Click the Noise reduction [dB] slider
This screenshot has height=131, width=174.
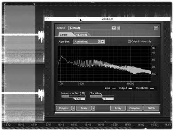pyautogui.click(x=73, y=96)
